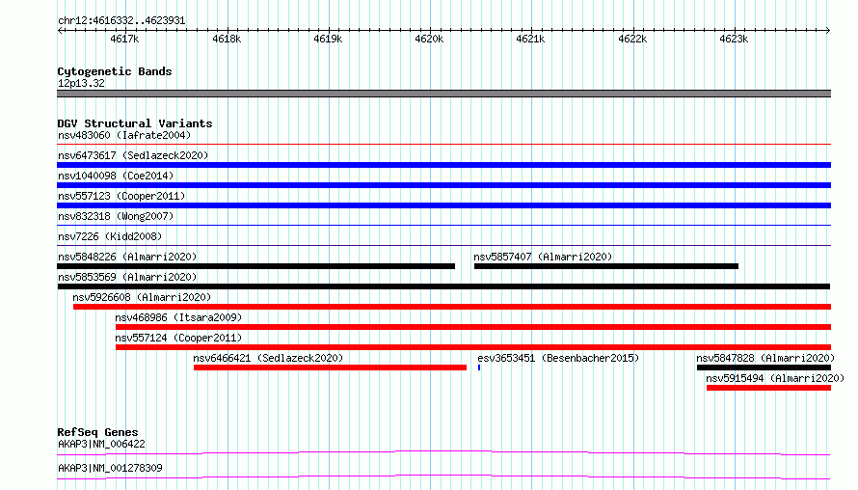
Task: Click the red bar under nsv6466421
Action: (x=330, y=367)
